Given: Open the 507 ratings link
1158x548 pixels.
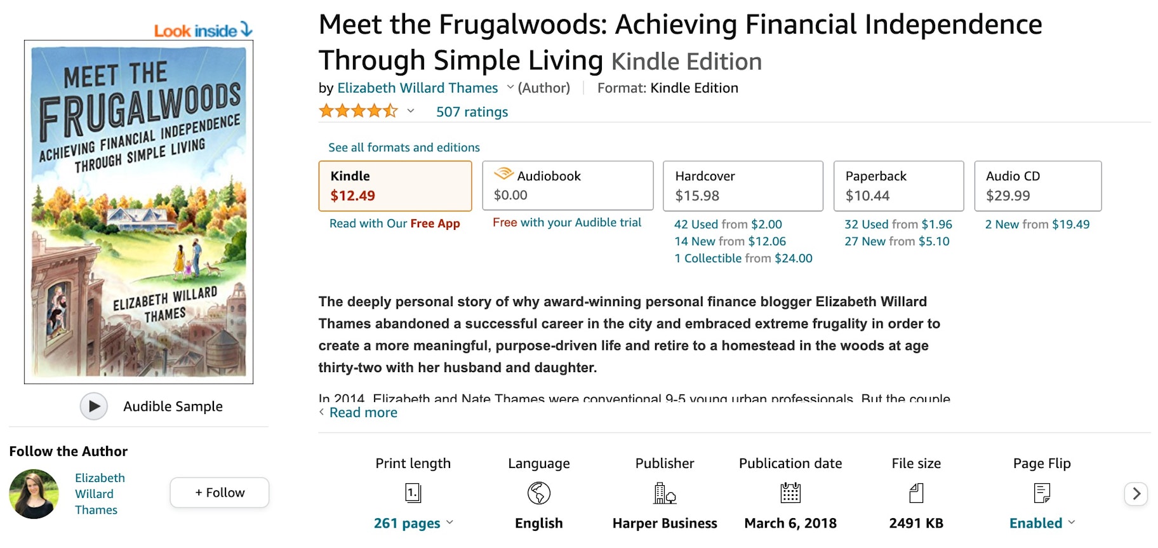Looking at the screenshot, I should coord(472,112).
